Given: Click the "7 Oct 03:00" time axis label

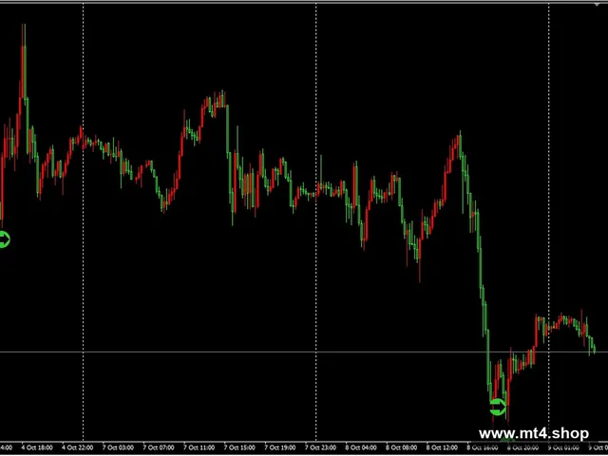Looking at the screenshot, I should 118,447.
